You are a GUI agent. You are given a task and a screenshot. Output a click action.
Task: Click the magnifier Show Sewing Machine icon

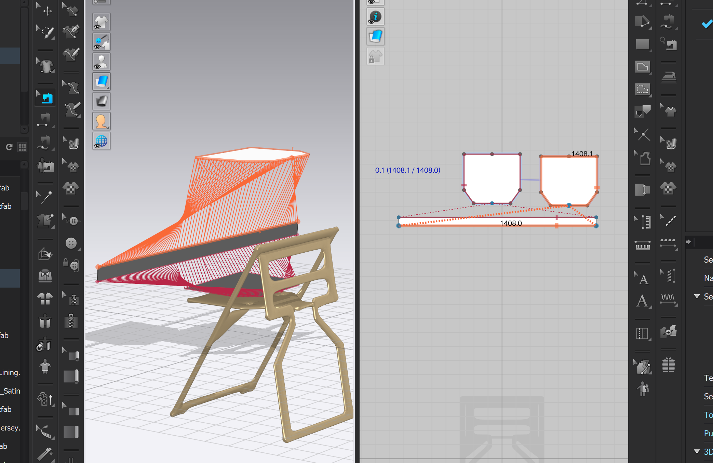[x=669, y=44]
